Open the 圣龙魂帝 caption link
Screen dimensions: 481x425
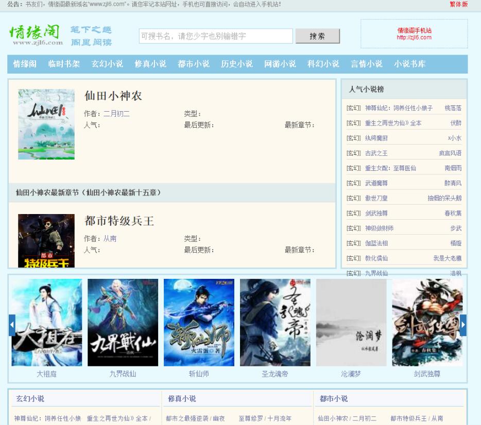pos(275,374)
